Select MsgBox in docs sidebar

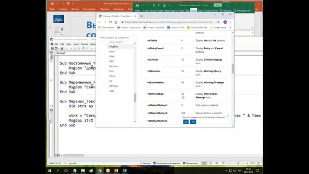113,46
